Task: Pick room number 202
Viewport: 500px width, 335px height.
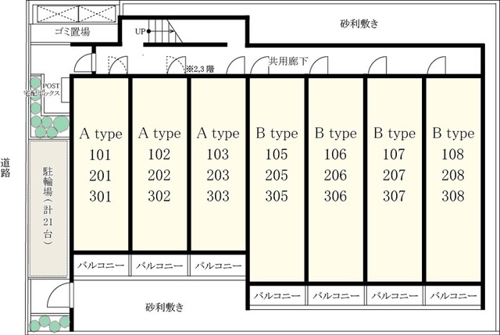Action: tap(159, 176)
